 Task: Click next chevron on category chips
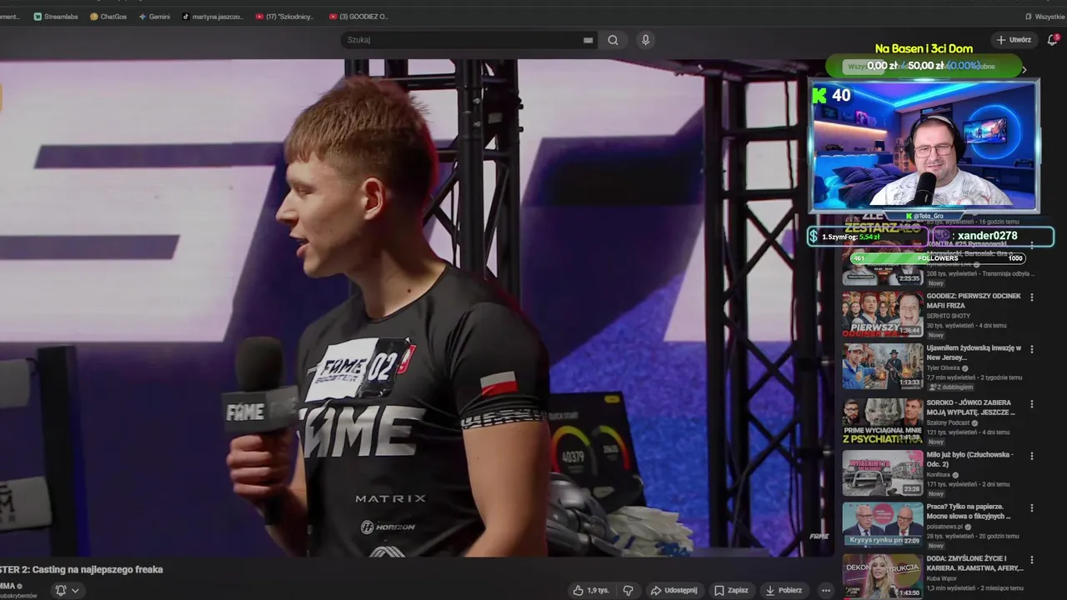tap(1024, 70)
